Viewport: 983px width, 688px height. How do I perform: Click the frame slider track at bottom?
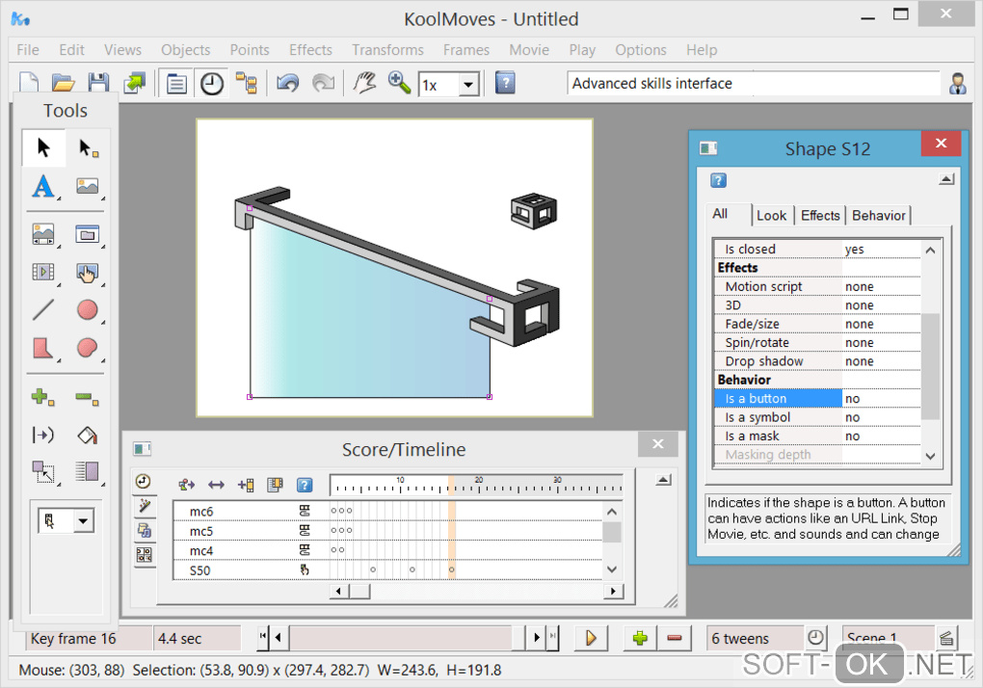[x=400, y=637]
